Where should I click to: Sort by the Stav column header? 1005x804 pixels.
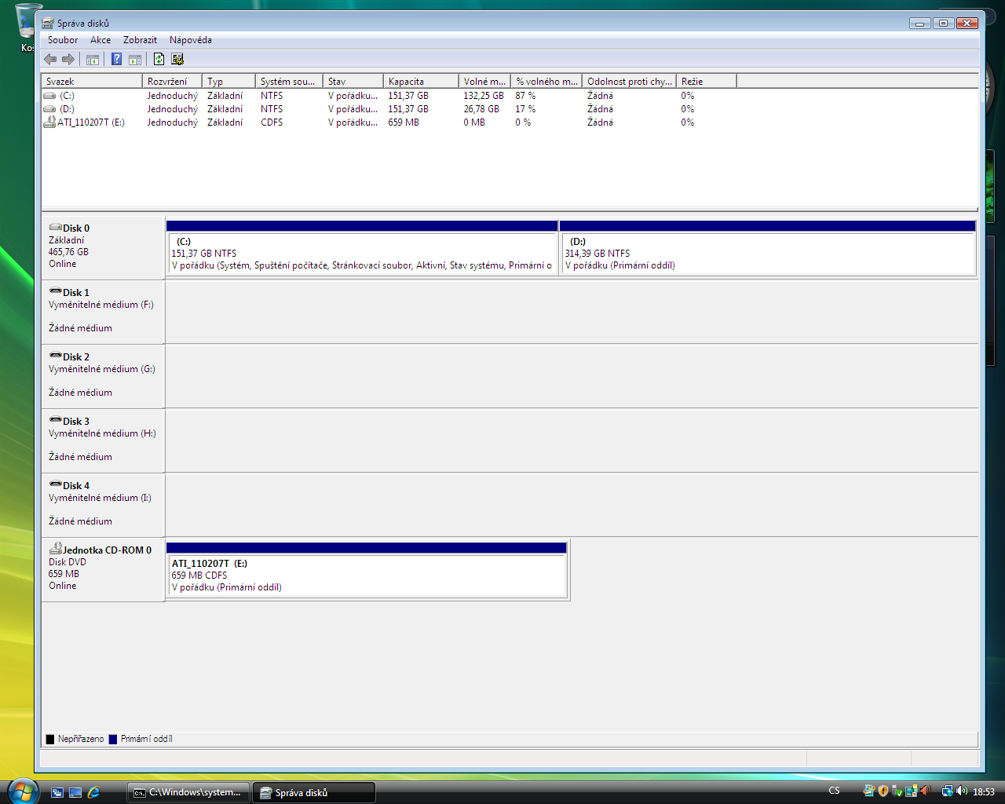point(353,82)
